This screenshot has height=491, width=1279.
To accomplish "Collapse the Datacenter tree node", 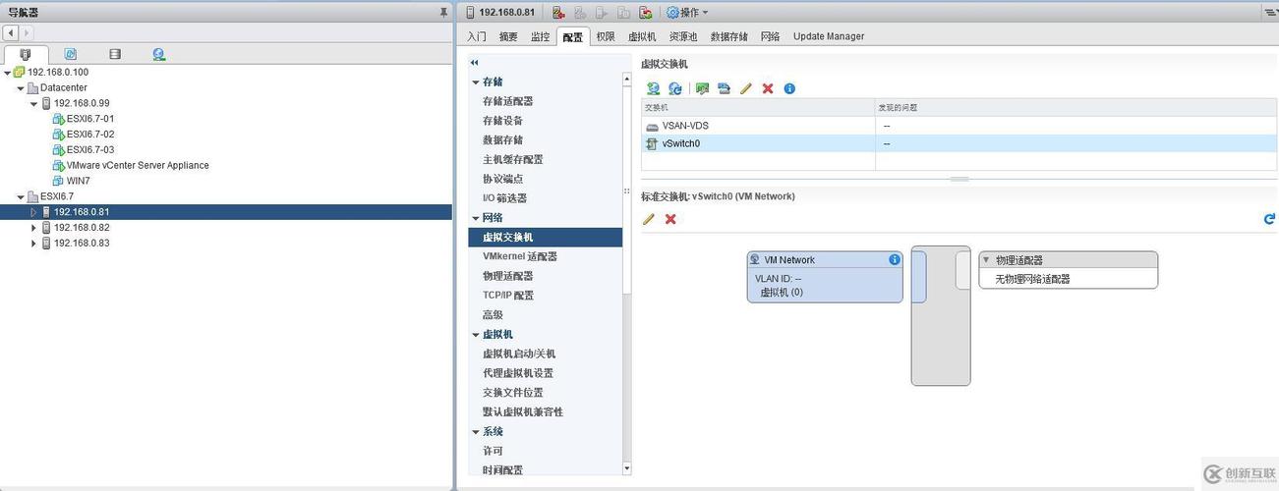I will coord(21,87).
